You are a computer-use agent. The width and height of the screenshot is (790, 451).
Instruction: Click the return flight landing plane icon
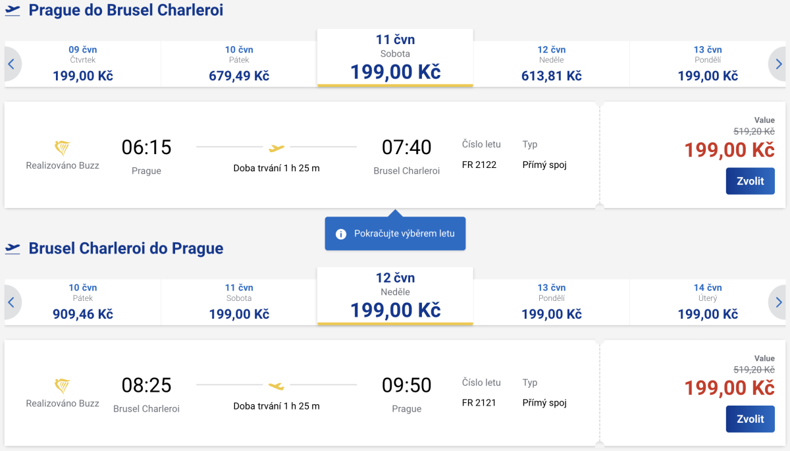[x=13, y=248]
